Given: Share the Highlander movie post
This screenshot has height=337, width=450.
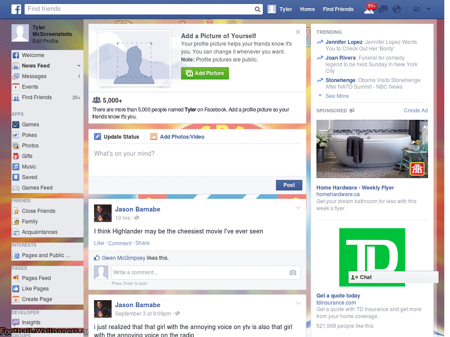Looking at the screenshot, I should point(142,243).
